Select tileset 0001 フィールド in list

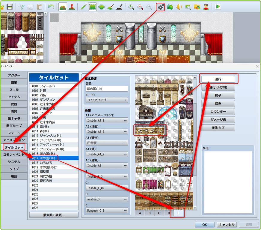(54, 86)
